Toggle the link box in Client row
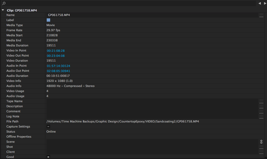Image resolution: width=267 pixels, height=159 pixels. pyautogui.click(x=261, y=152)
